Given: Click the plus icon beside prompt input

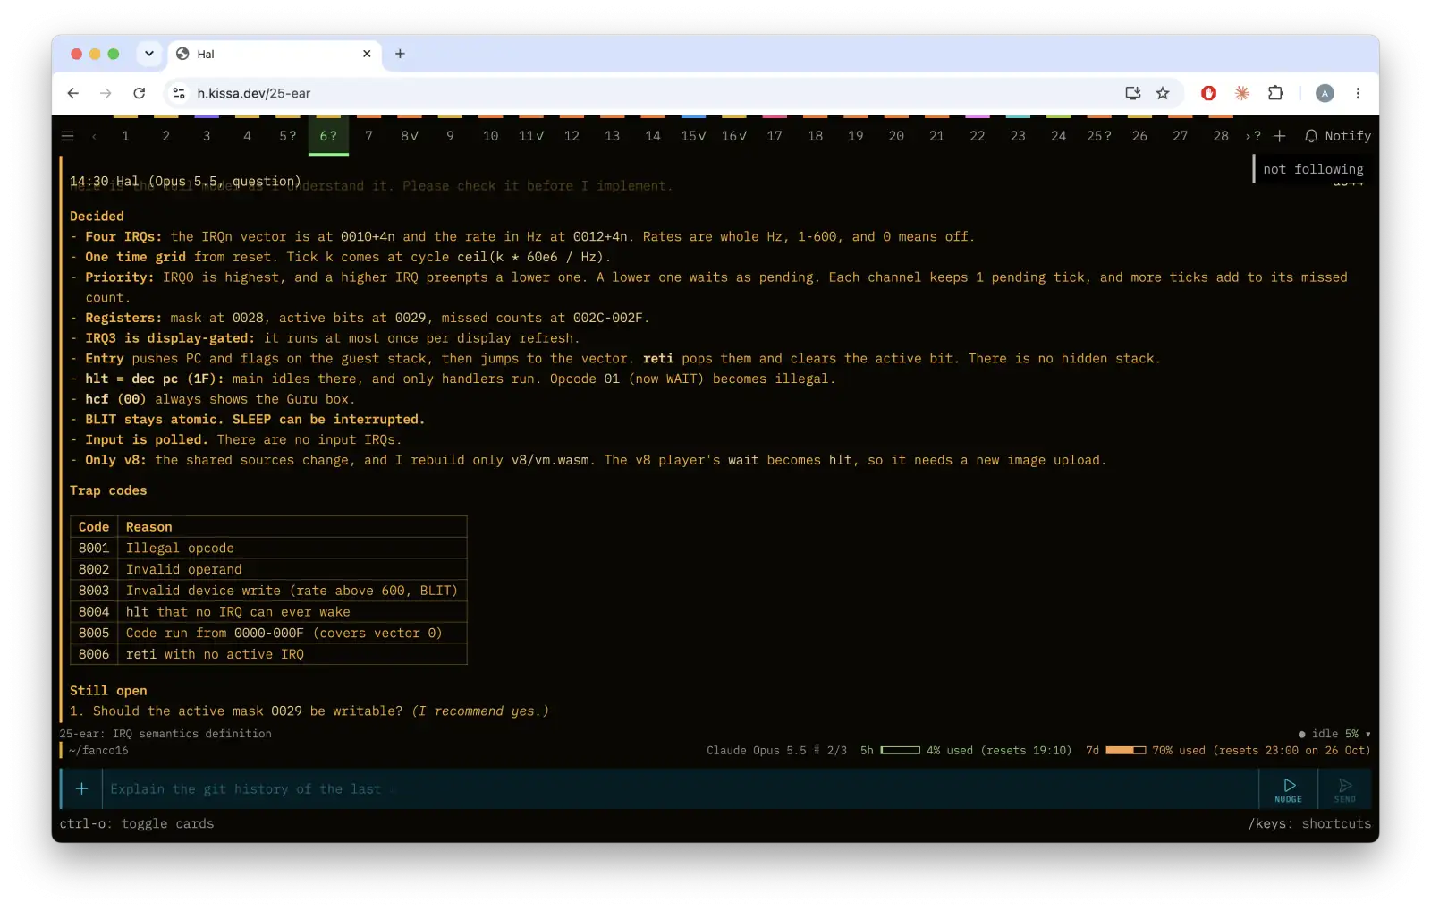Looking at the screenshot, I should click(81, 788).
